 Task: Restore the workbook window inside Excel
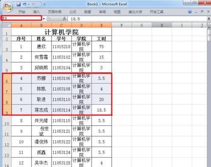[202, 12]
